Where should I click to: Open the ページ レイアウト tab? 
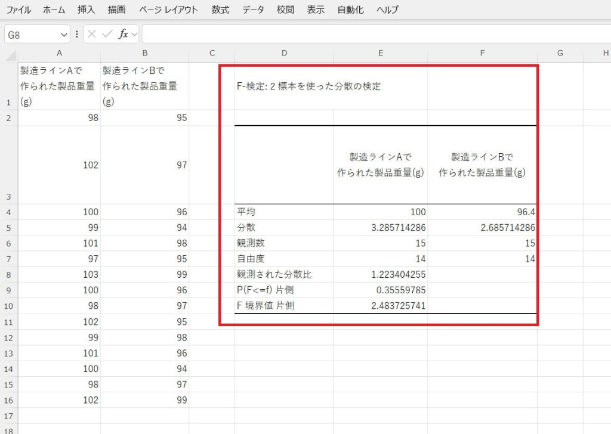[x=168, y=10]
